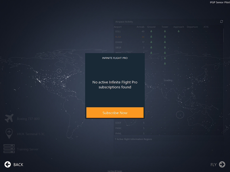The width and height of the screenshot is (230, 172).
Task: Click the Airport column header
Action: pos(118,27)
